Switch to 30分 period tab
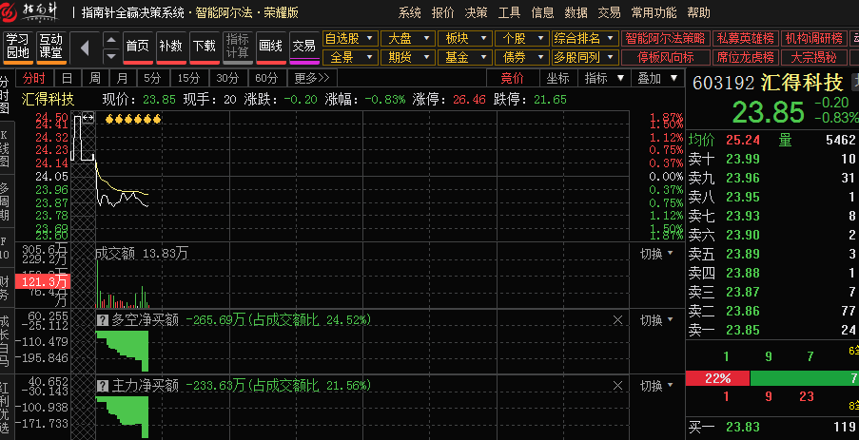This screenshot has width=859, height=440. 227,78
